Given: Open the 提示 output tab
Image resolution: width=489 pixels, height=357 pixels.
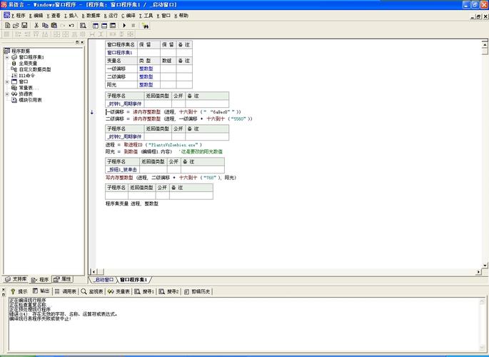Looking at the screenshot, I should click(x=19, y=291).
